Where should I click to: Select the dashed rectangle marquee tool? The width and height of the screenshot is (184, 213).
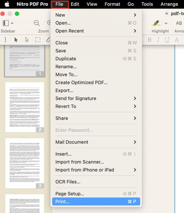click(38, 40)
